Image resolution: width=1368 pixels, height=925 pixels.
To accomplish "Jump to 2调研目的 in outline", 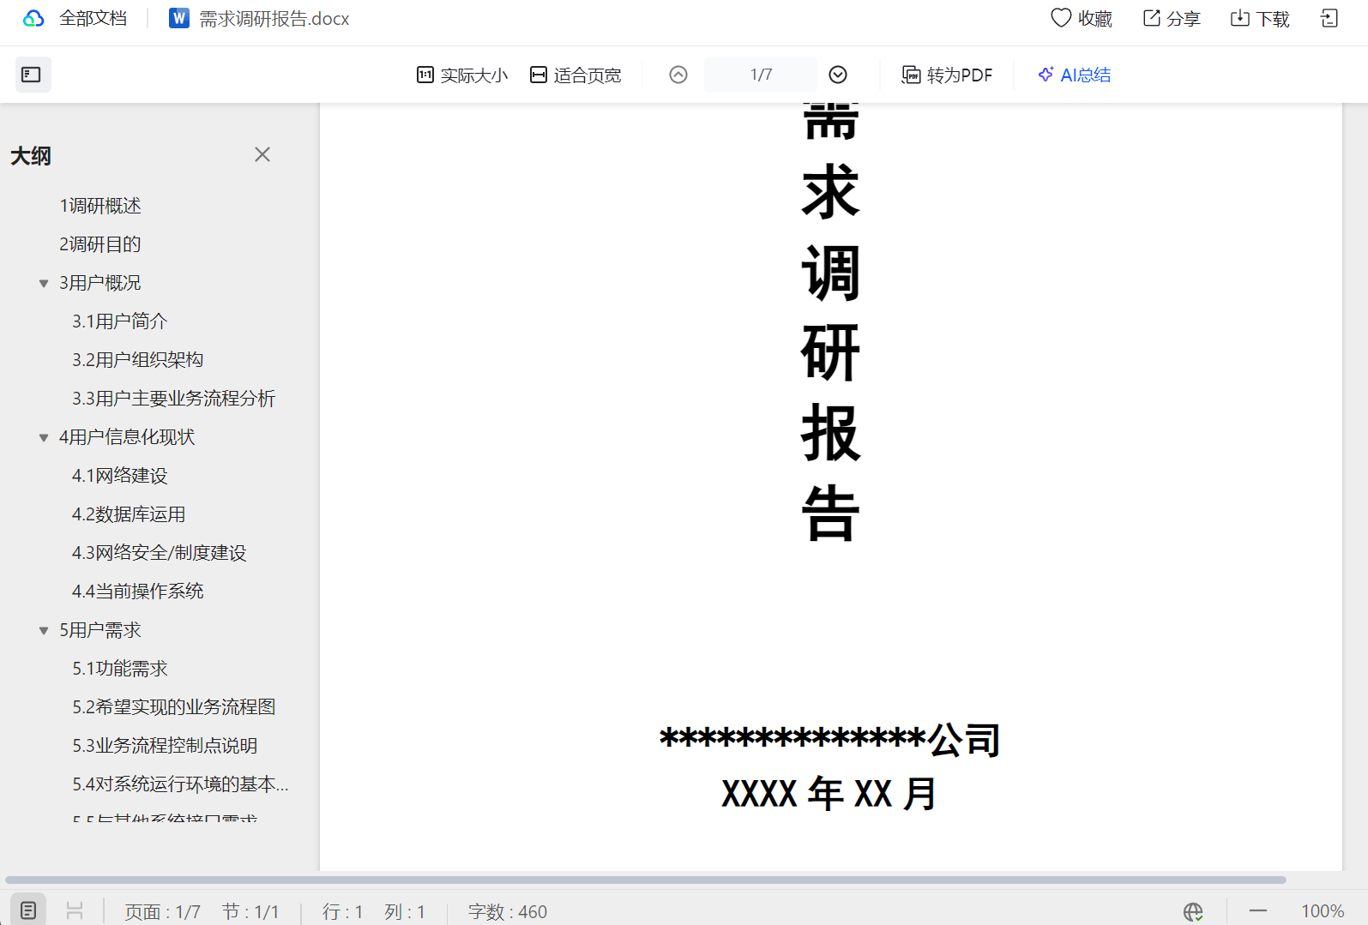I will tap(100, 244).
